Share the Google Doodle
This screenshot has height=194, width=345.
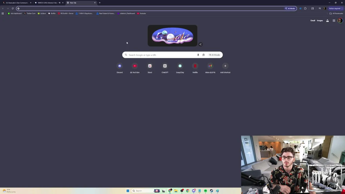tap(200, 44)
